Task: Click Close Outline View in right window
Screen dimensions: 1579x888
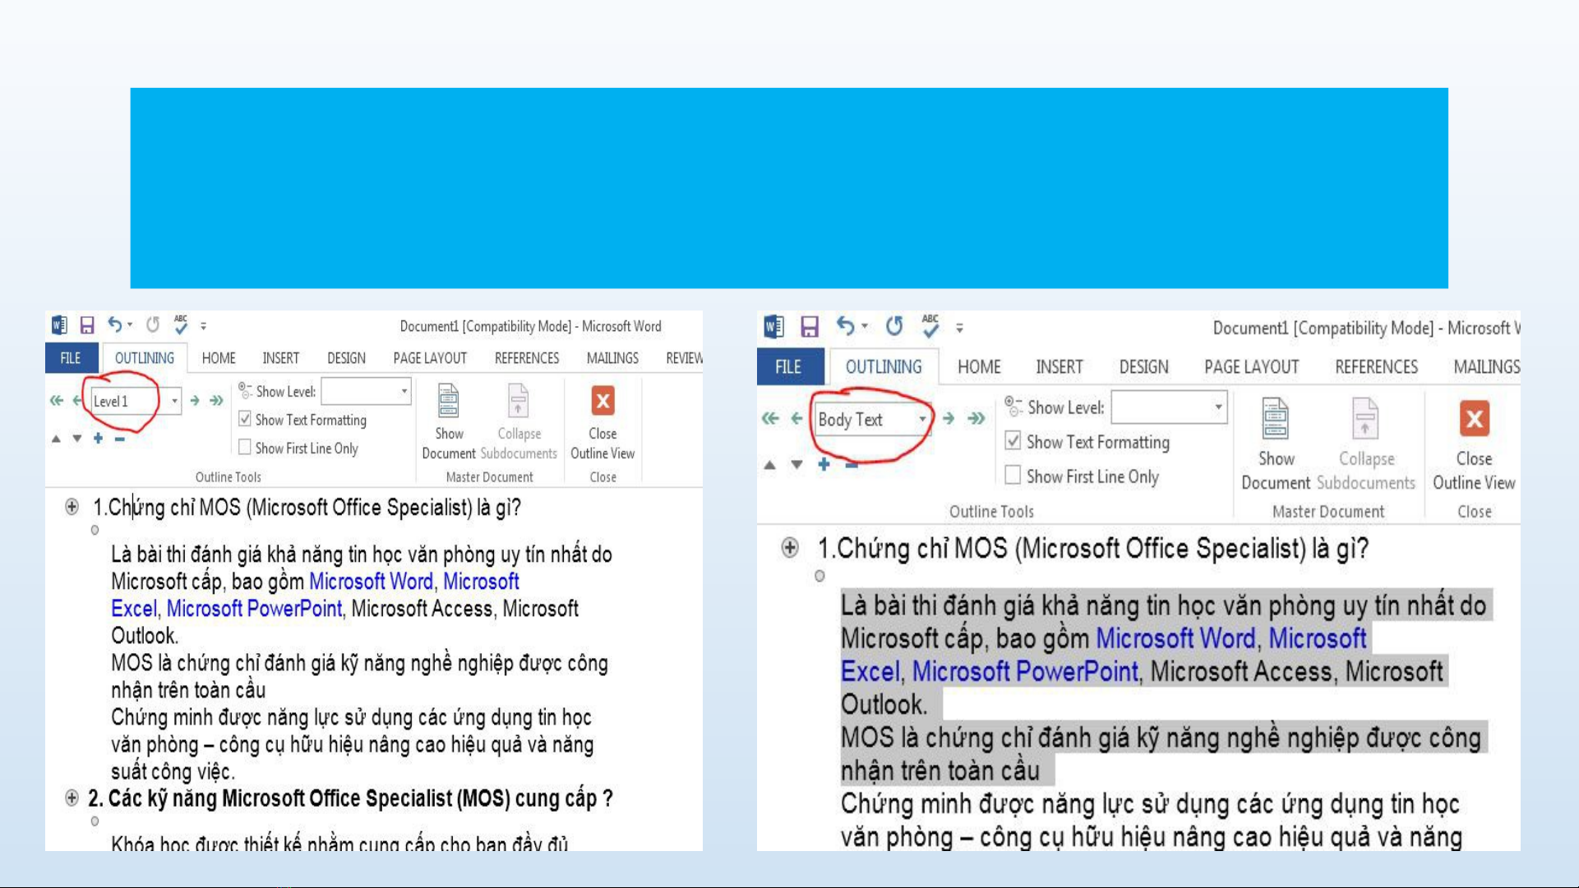Action: coord(1474,445)
